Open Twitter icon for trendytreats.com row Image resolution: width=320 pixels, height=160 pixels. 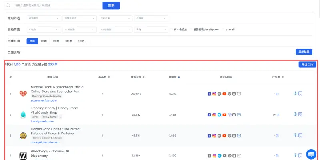(x=219, y=115)
